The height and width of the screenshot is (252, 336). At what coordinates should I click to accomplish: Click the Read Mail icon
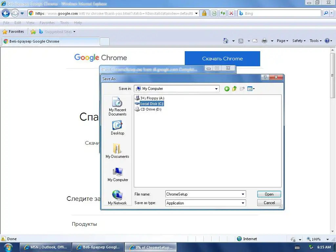point(255,40)
